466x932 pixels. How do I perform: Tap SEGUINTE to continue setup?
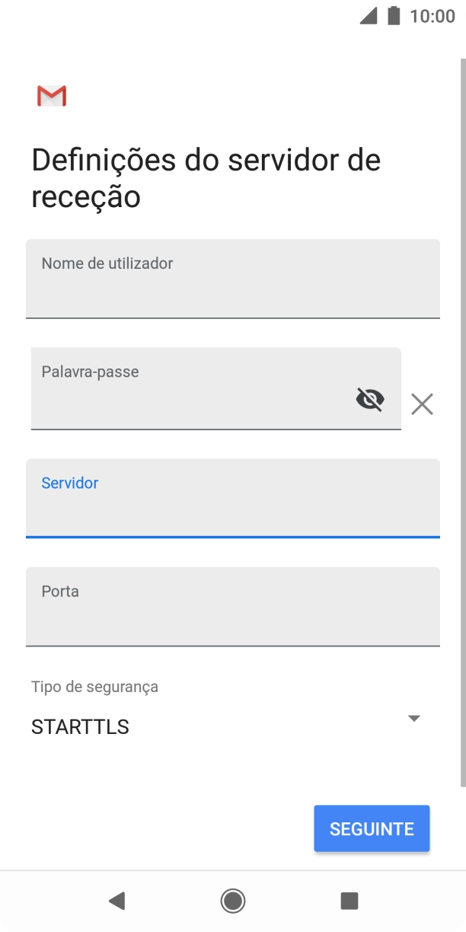(x=372, y=828)
